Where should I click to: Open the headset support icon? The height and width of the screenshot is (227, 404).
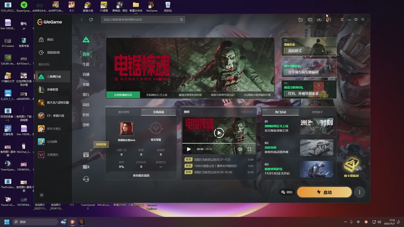click(86, 179)
